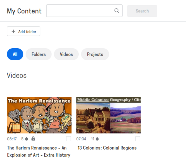Screen dimensions: 186x162
Task: Focus the My Content search text field
Action: coord(80,11)
